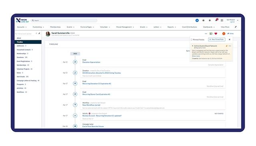
Task: Open the Donation Appreciation email link
Action: point(91,62)
